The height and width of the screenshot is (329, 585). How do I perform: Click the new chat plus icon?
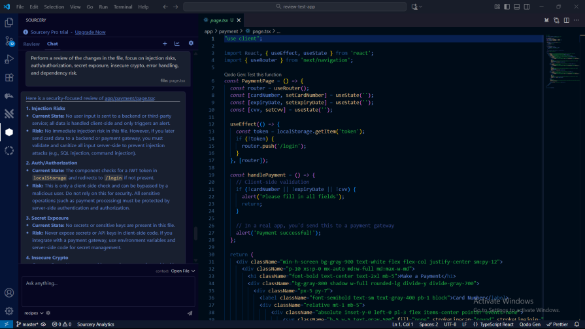[x=165, y=44]
